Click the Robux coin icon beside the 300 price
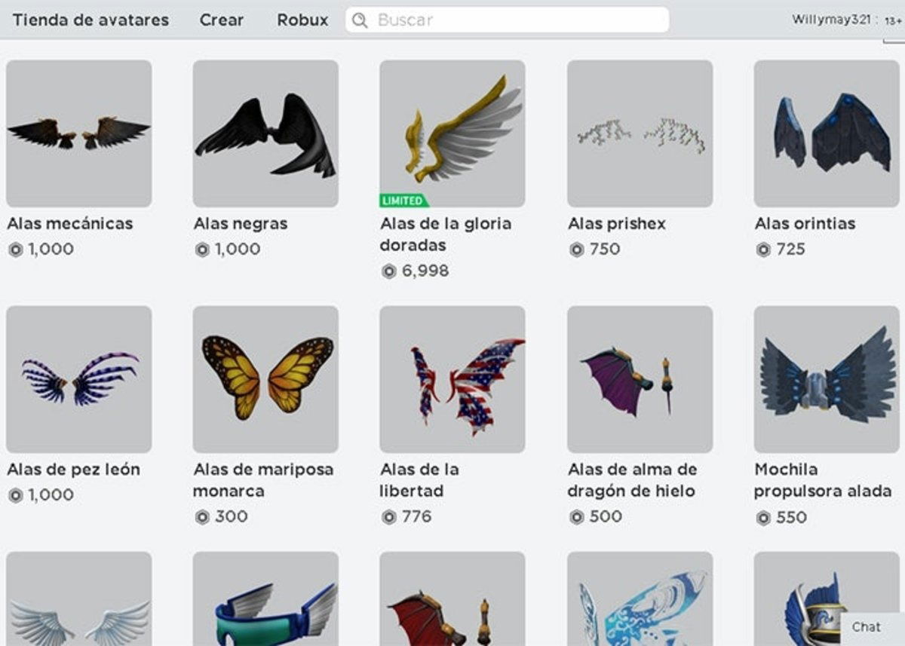Image resolution: width=905 pixels, height=646 pixels. pos(201,516)
